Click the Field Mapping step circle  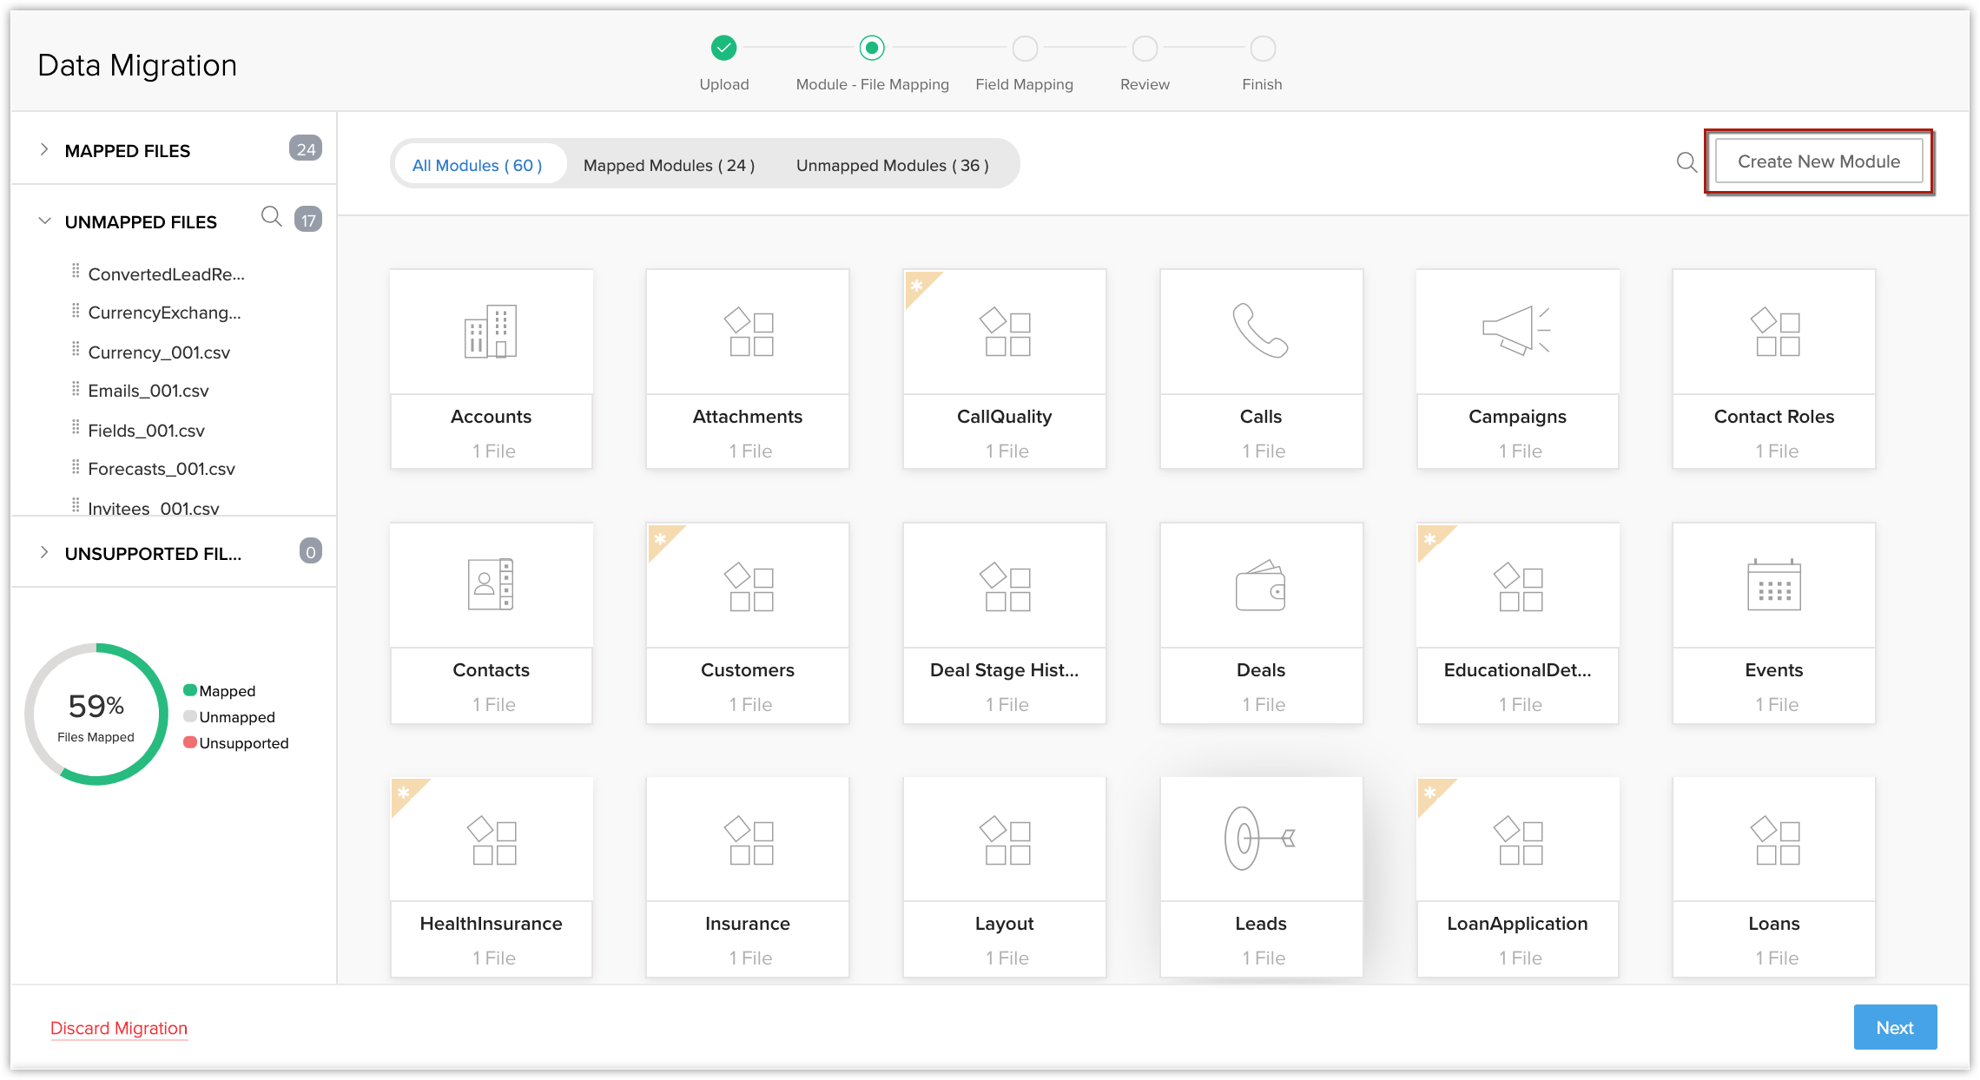point(1025,49)
